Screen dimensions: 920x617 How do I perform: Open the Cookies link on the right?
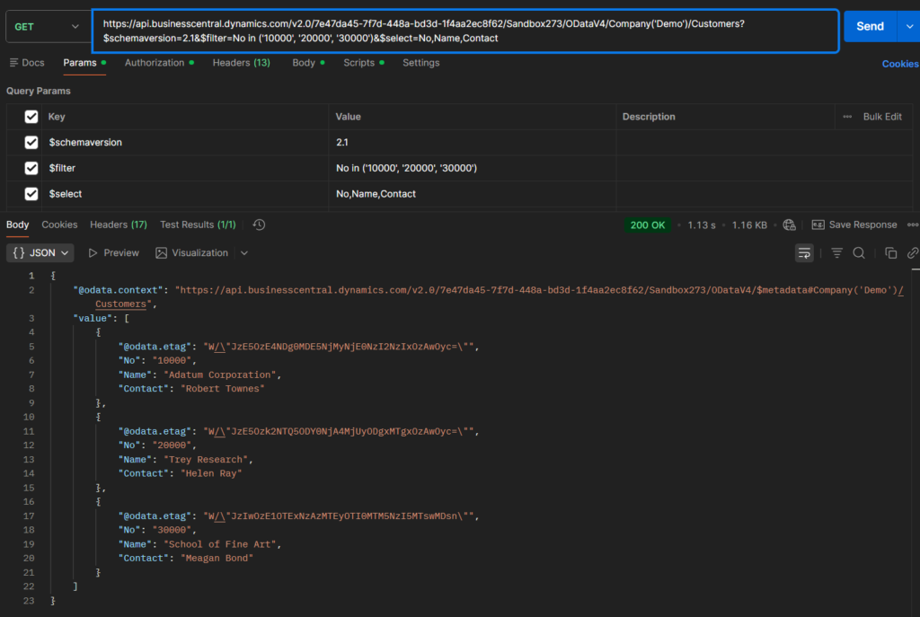tap(899, 64)
